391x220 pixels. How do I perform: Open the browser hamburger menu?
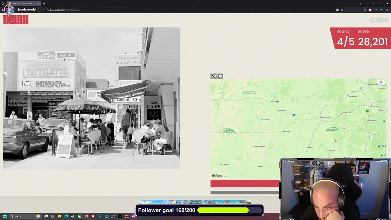click(387, 10)
